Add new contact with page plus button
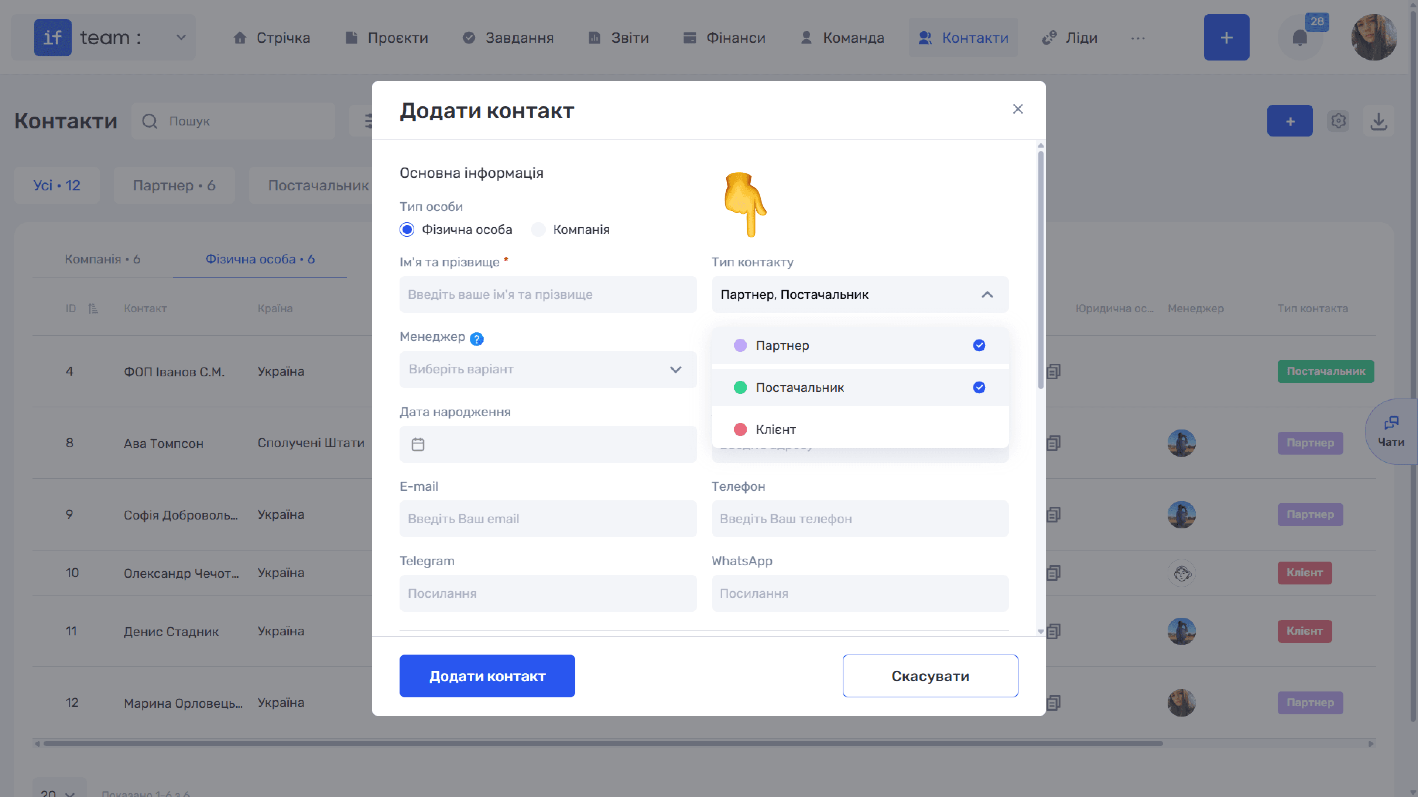Image resolution: width=1418 pixels, height=797 pixels. pyautogui.click(x=1290, y=121)
